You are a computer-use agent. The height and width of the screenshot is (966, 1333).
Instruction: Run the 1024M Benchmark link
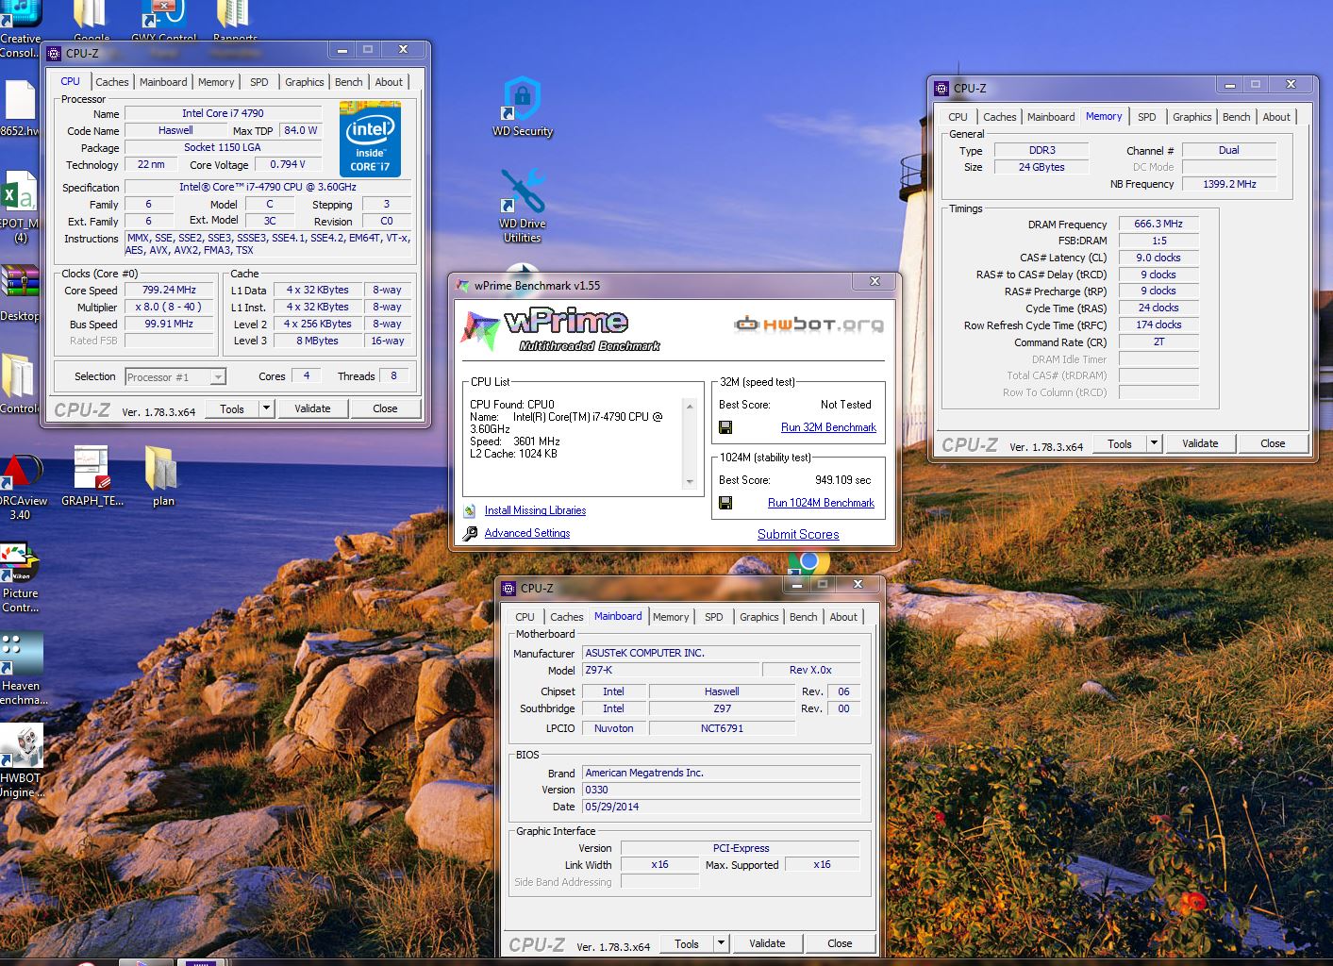click(x=821, y=503)
